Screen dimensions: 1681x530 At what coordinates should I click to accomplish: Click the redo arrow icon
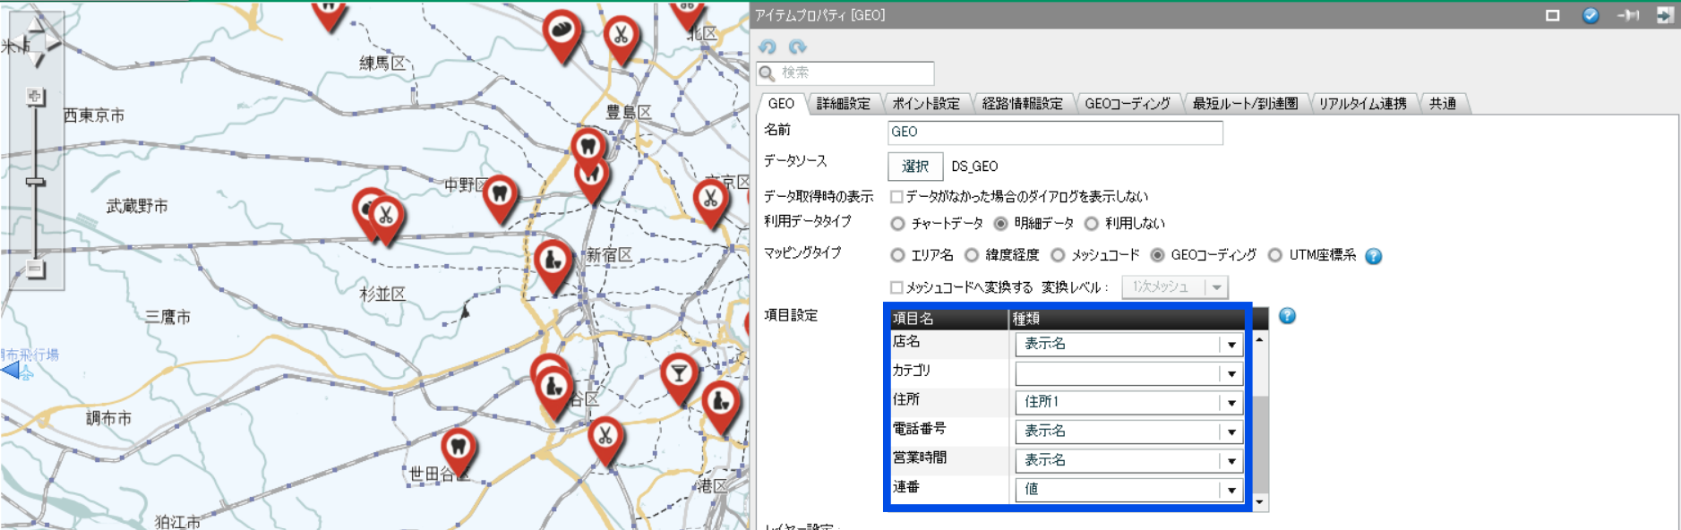click(x=797, y=47)
